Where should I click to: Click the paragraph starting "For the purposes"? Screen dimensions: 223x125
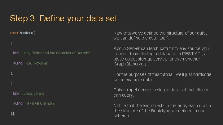pyautogui.click(x=162, y=77)
